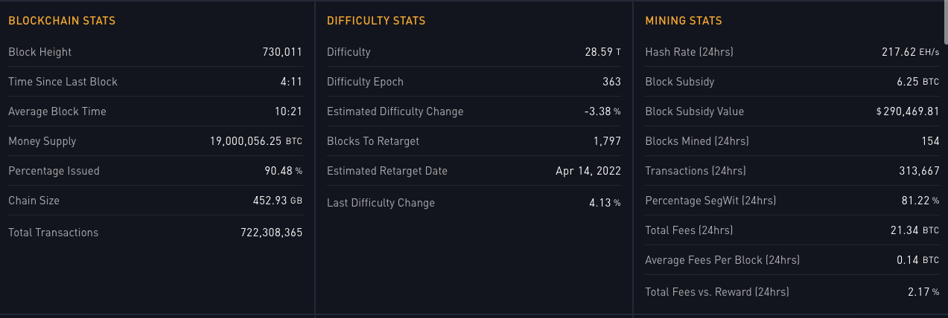Click the Estimated Difficulty Change percentage

pyautogui.click(x=602, y=111)
